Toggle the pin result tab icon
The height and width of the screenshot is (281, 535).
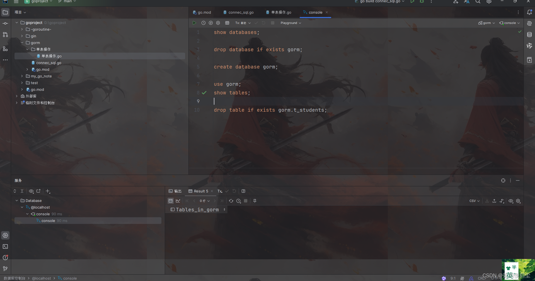coord(255,201)
